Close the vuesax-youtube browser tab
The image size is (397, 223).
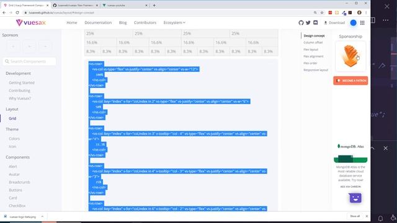point(146,6)
